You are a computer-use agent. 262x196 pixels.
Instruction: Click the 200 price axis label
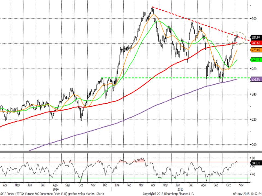pos(254,145)
